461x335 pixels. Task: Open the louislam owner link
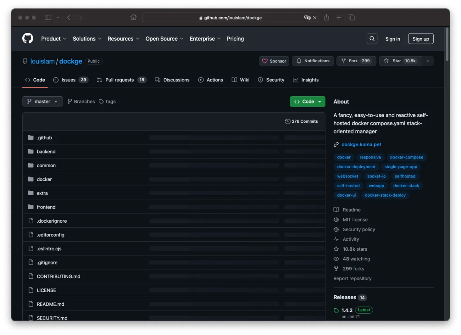42,61
